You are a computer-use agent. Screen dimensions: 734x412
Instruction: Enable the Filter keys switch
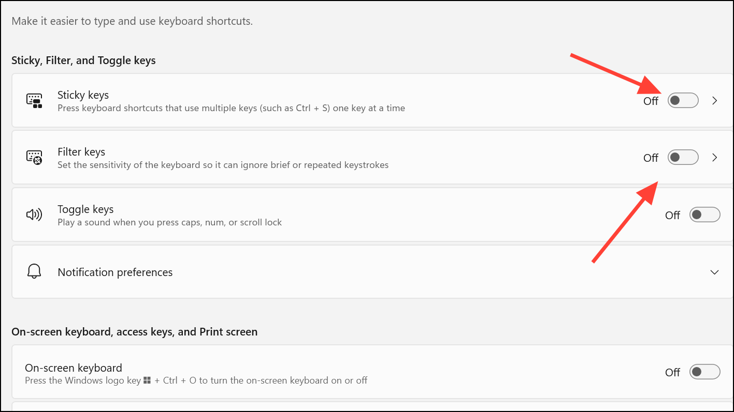[683, 158]
